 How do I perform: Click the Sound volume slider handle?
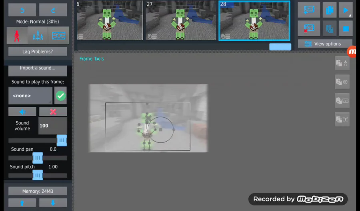pyautogui.click(x=62, y=140)
